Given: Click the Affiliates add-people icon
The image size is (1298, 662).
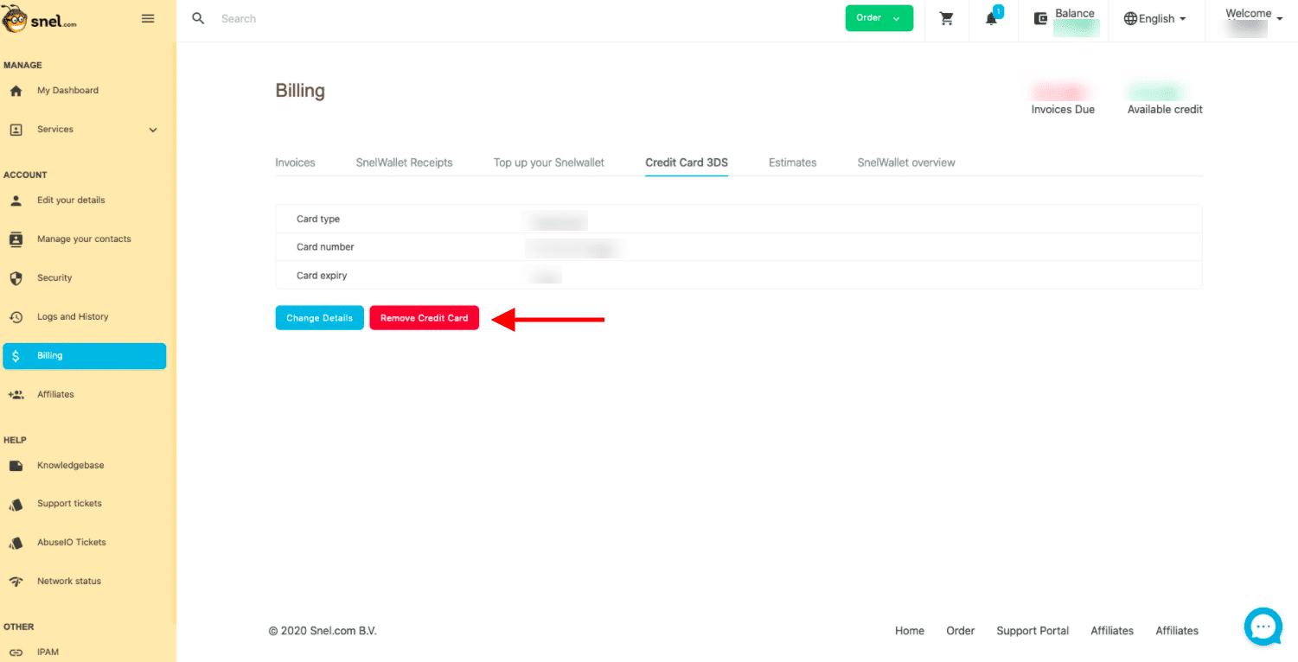Looking at the screenshot, I should (x=16, y=395).
